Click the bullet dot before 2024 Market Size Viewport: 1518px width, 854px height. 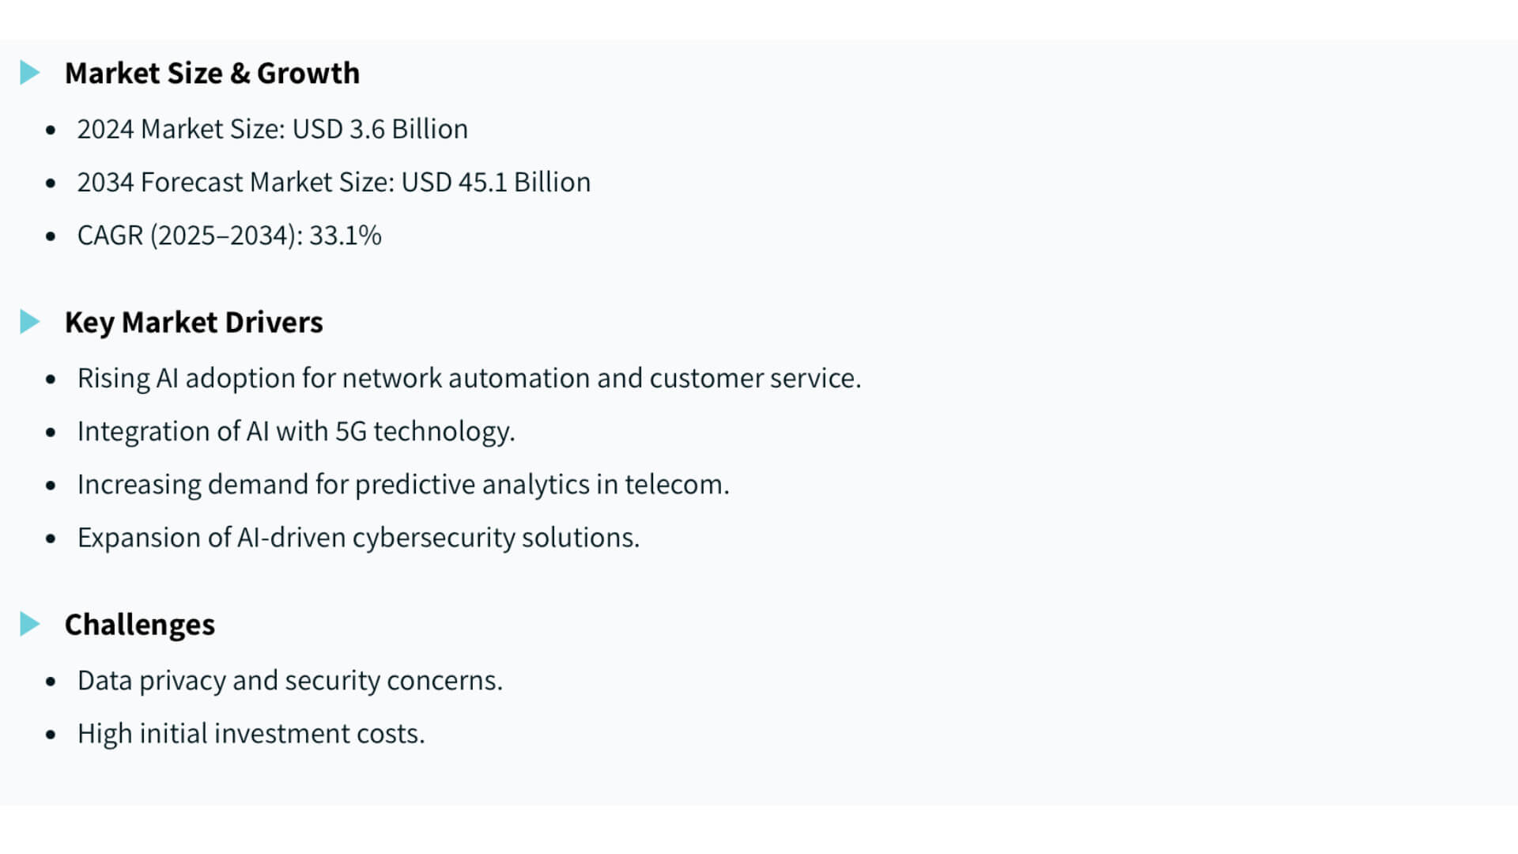click(x=51, y=130)
